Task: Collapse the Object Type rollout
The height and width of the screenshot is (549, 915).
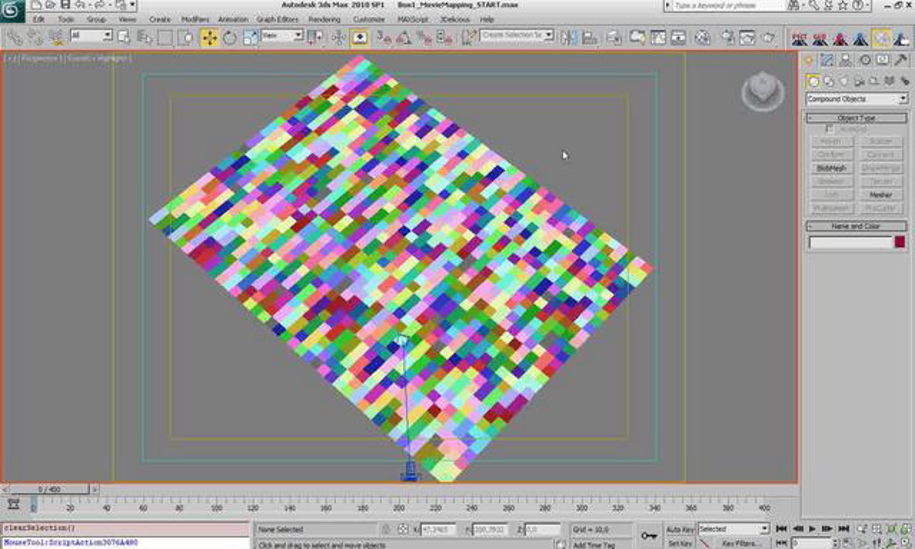Action: [x=856, y=118]
